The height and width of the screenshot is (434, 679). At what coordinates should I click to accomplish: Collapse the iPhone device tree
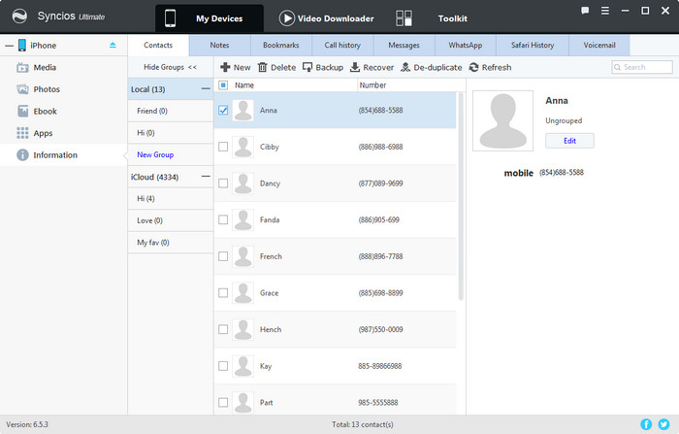(9, 46)
